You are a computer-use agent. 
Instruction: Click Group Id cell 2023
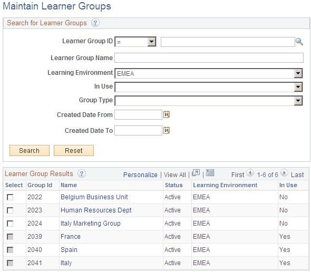point(35,210)
